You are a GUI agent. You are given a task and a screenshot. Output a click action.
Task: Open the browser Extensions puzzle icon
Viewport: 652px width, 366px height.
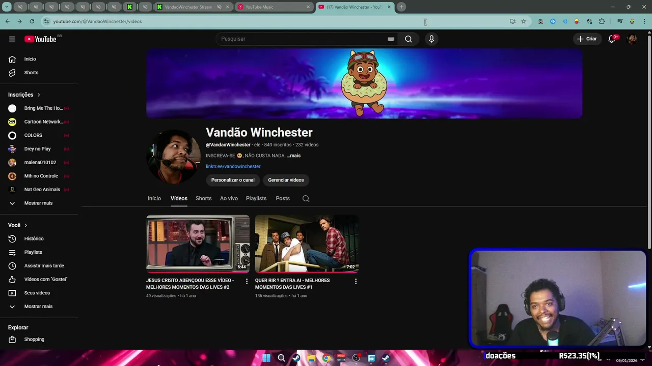(602, 21)
